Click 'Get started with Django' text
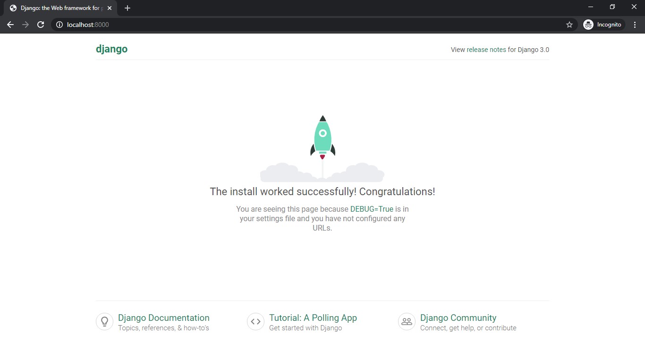The image size is (645, 344). click(306, 328)
